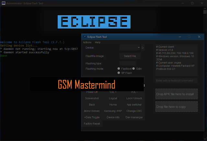Click the Home button
Screen dimensions: 207x141
click(113, 105)
